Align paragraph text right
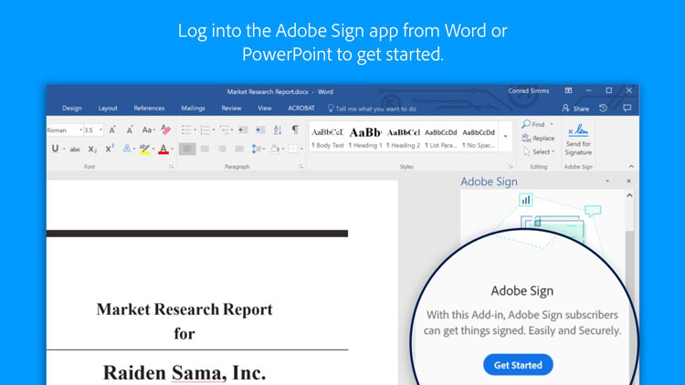This screenshot has height=385, width=685. (x=222, y=149)
